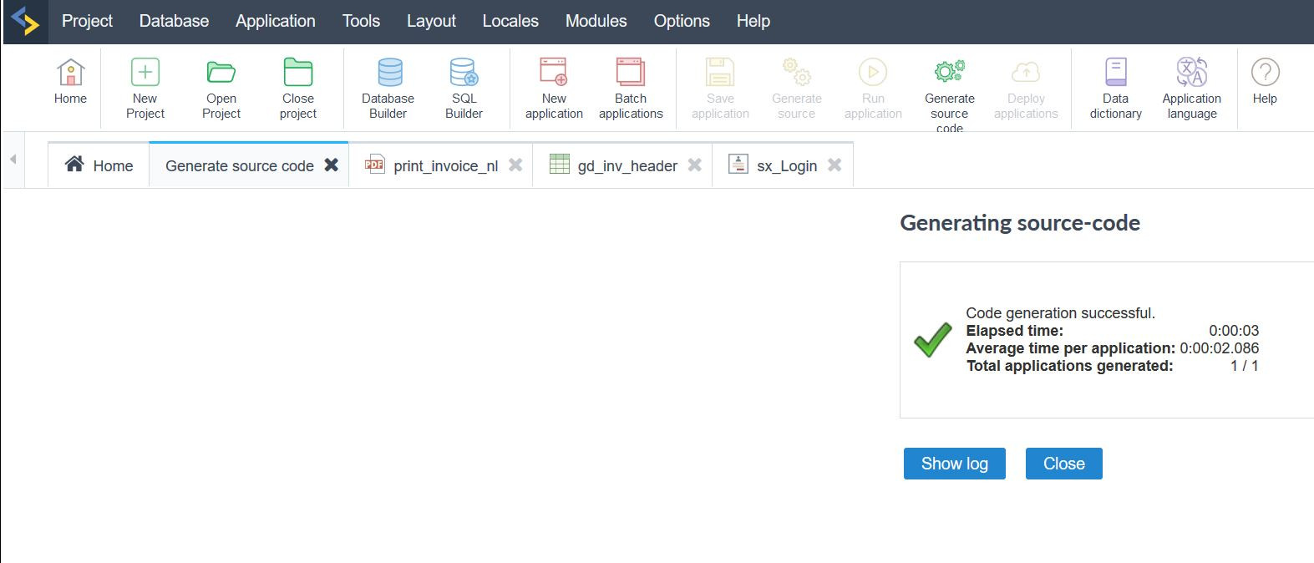This screenshot has width=1314, height=563.
Task: Collapse the left sidebar arrow
Action: (13, 159)
